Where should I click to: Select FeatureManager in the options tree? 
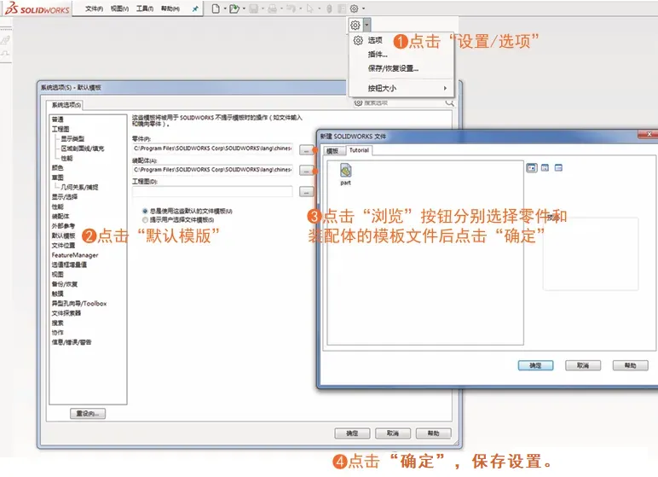[x=75, y=255]
